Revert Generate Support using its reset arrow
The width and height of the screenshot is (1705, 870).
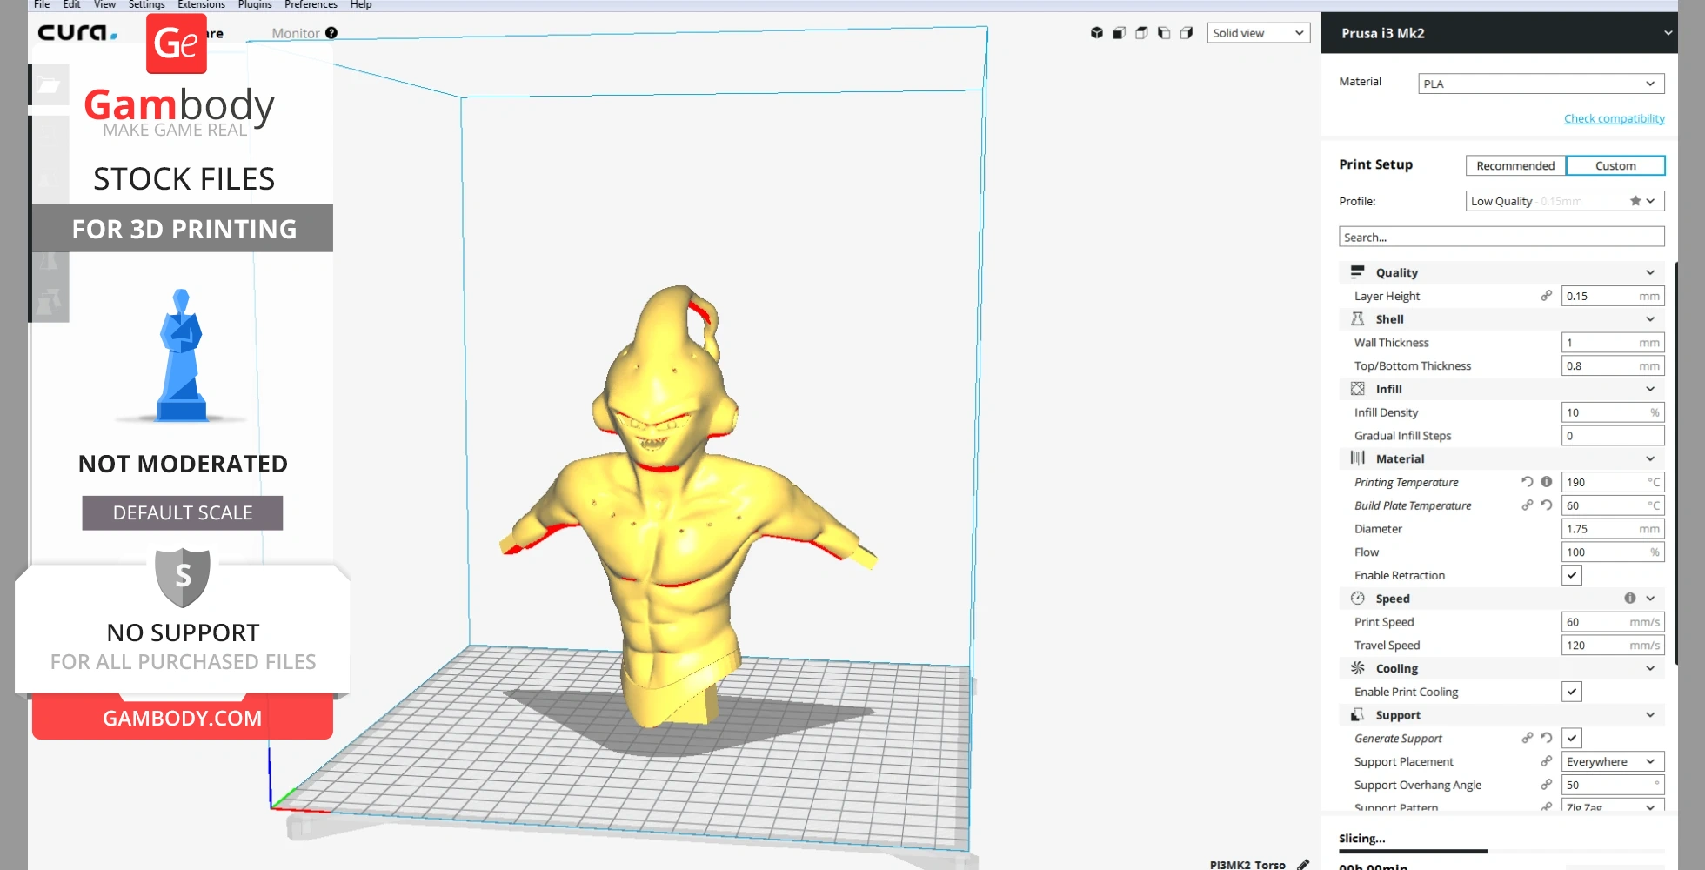pos(1546,738)
